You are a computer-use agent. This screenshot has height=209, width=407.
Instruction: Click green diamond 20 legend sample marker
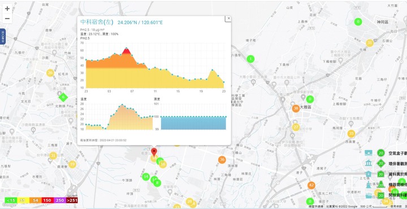(381, 163)
